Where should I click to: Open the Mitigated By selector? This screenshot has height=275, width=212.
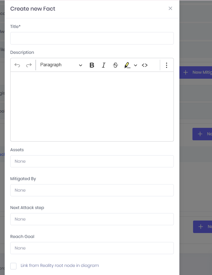tap(92, 190)
